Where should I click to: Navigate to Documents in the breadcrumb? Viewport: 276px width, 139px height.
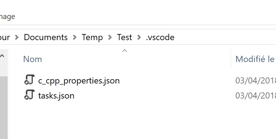[46, 37]
